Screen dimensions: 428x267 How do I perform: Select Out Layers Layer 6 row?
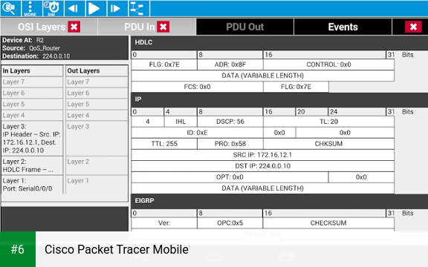click(x=97, y=93)
